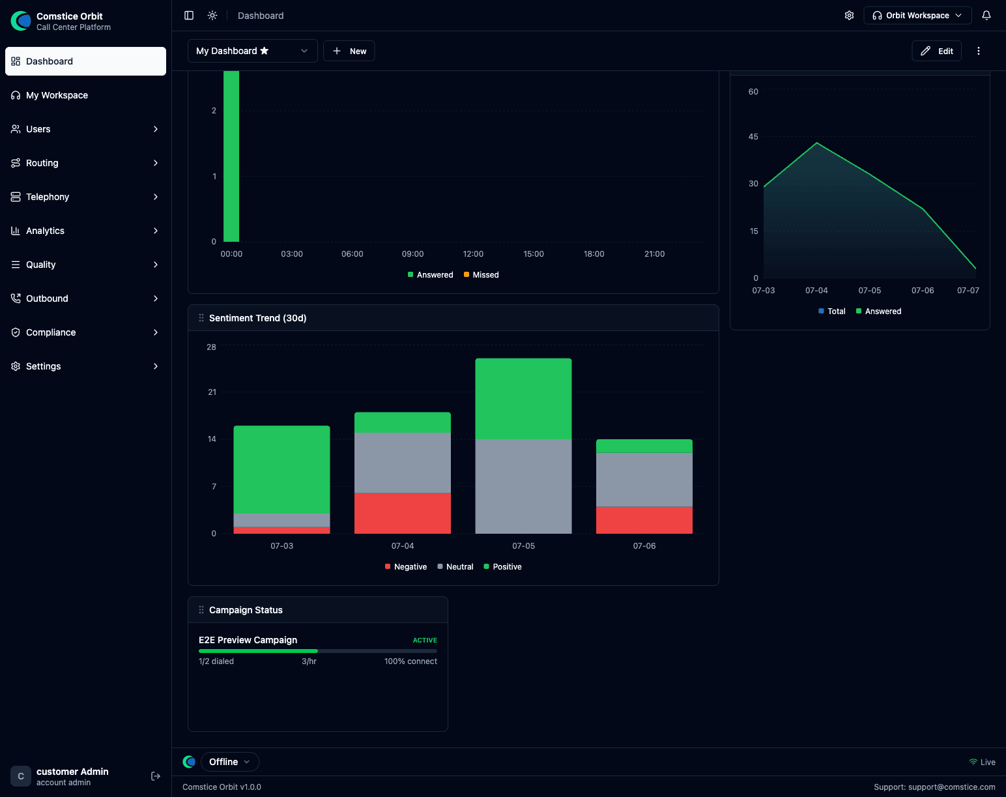Toggle the sidebar panel icon
The height and width of the screenshot is (797, 1006).
(x=189, y=16)
